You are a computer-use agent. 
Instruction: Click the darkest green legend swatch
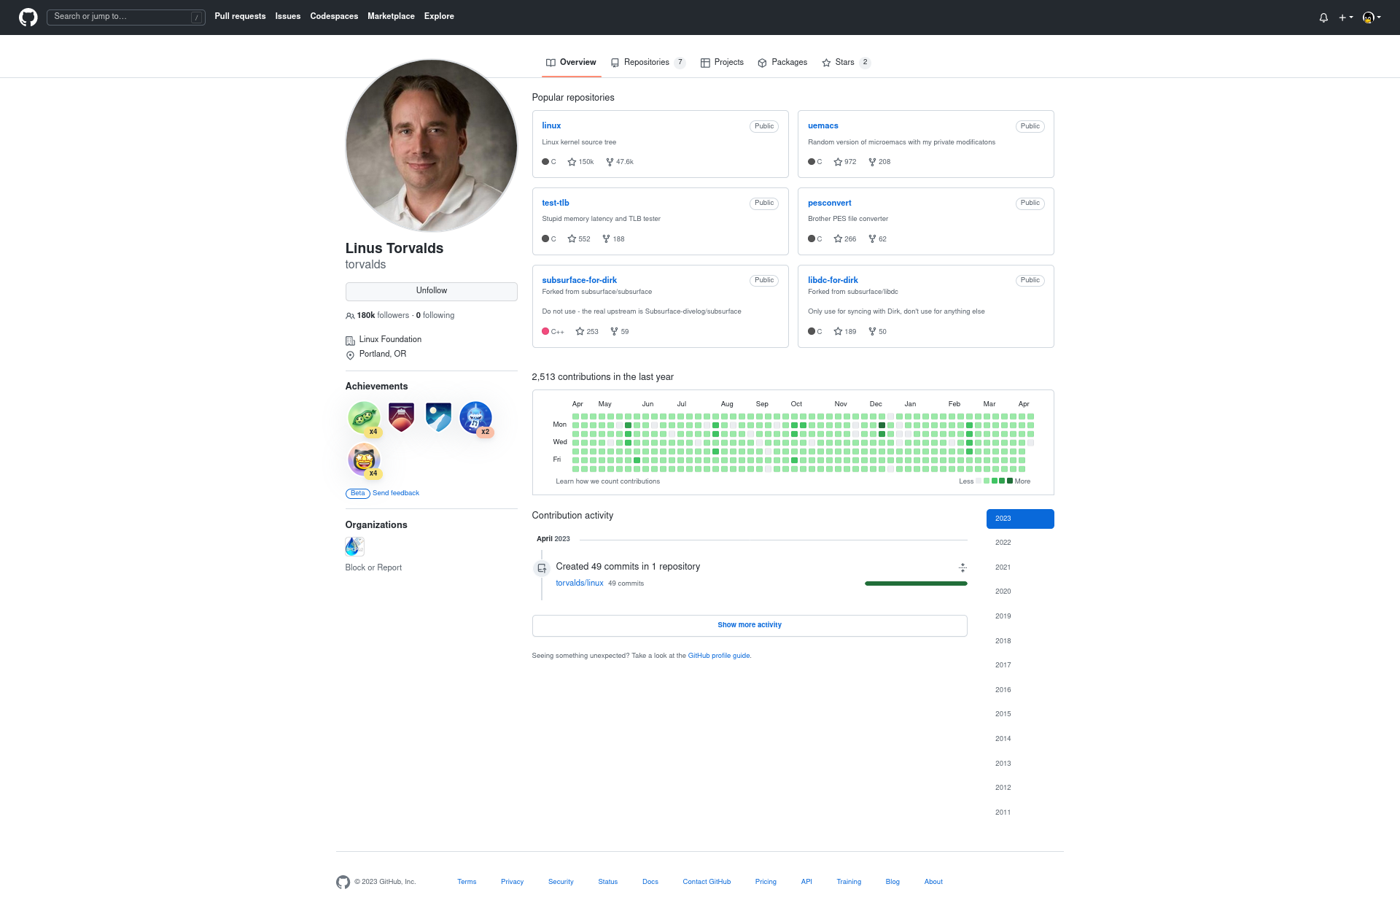tap(1010, 481)
